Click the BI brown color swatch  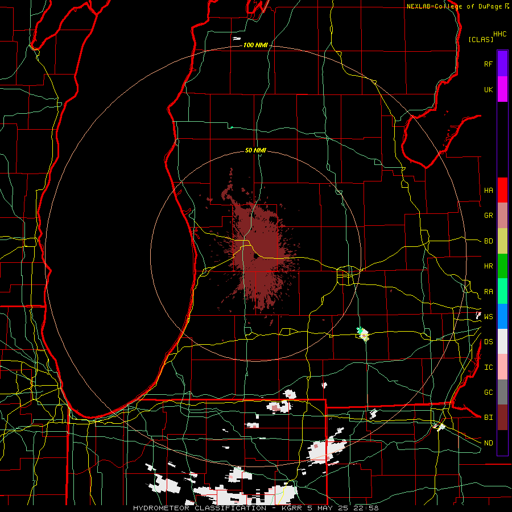click(x=502, y=418)
